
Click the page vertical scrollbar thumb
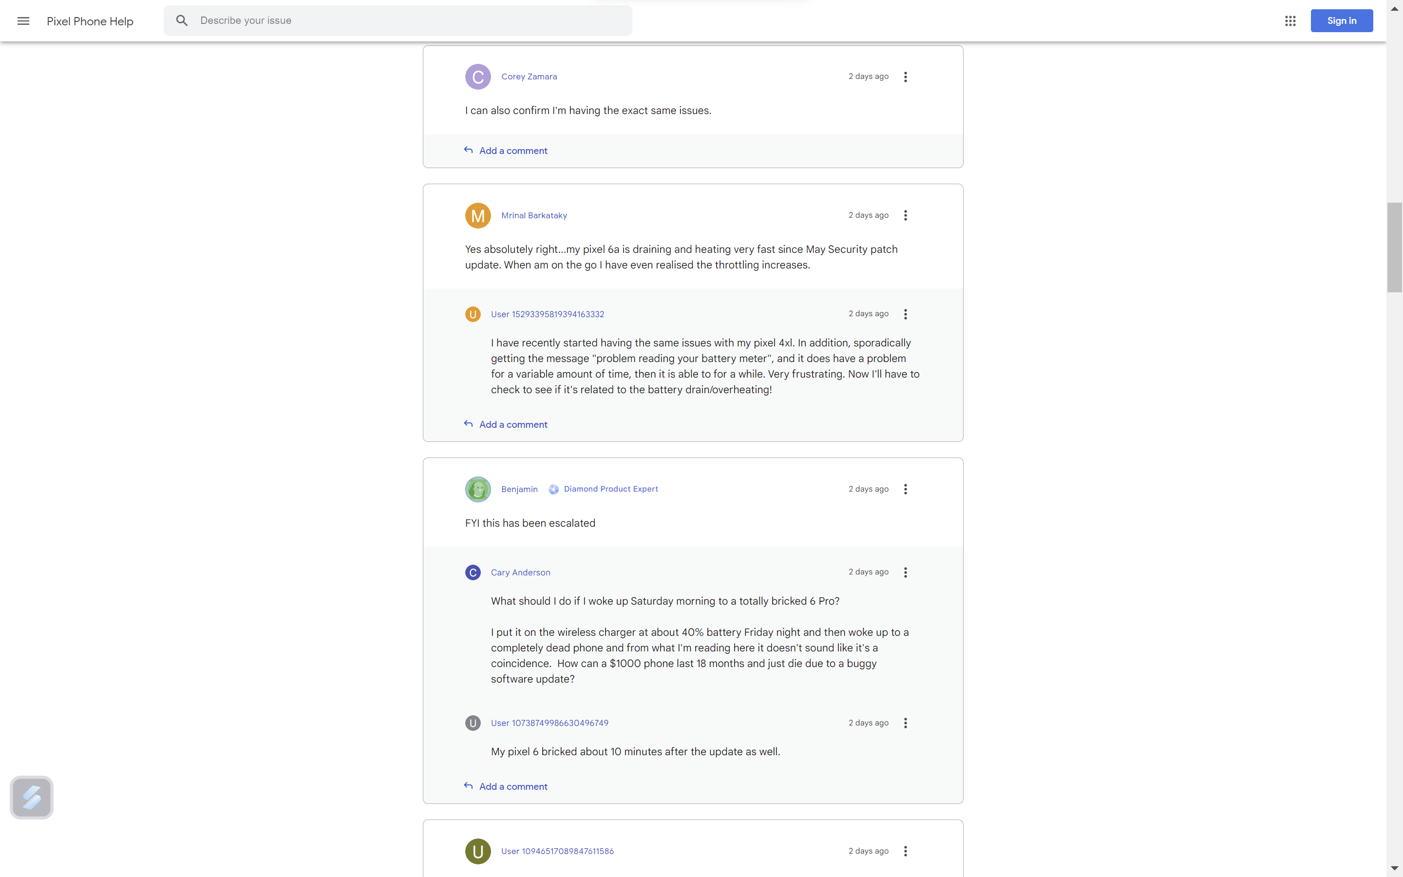tap(1394, 247)
